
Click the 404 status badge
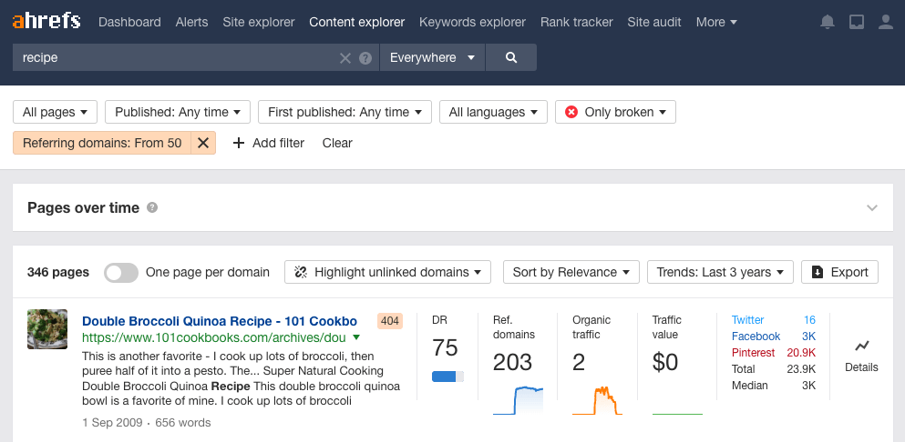pos(389,321)
